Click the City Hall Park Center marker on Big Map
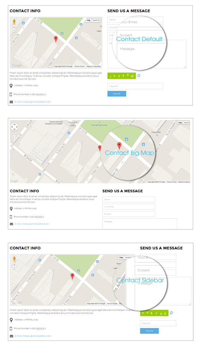Screen dimensions: 201x346 (99, 122)
